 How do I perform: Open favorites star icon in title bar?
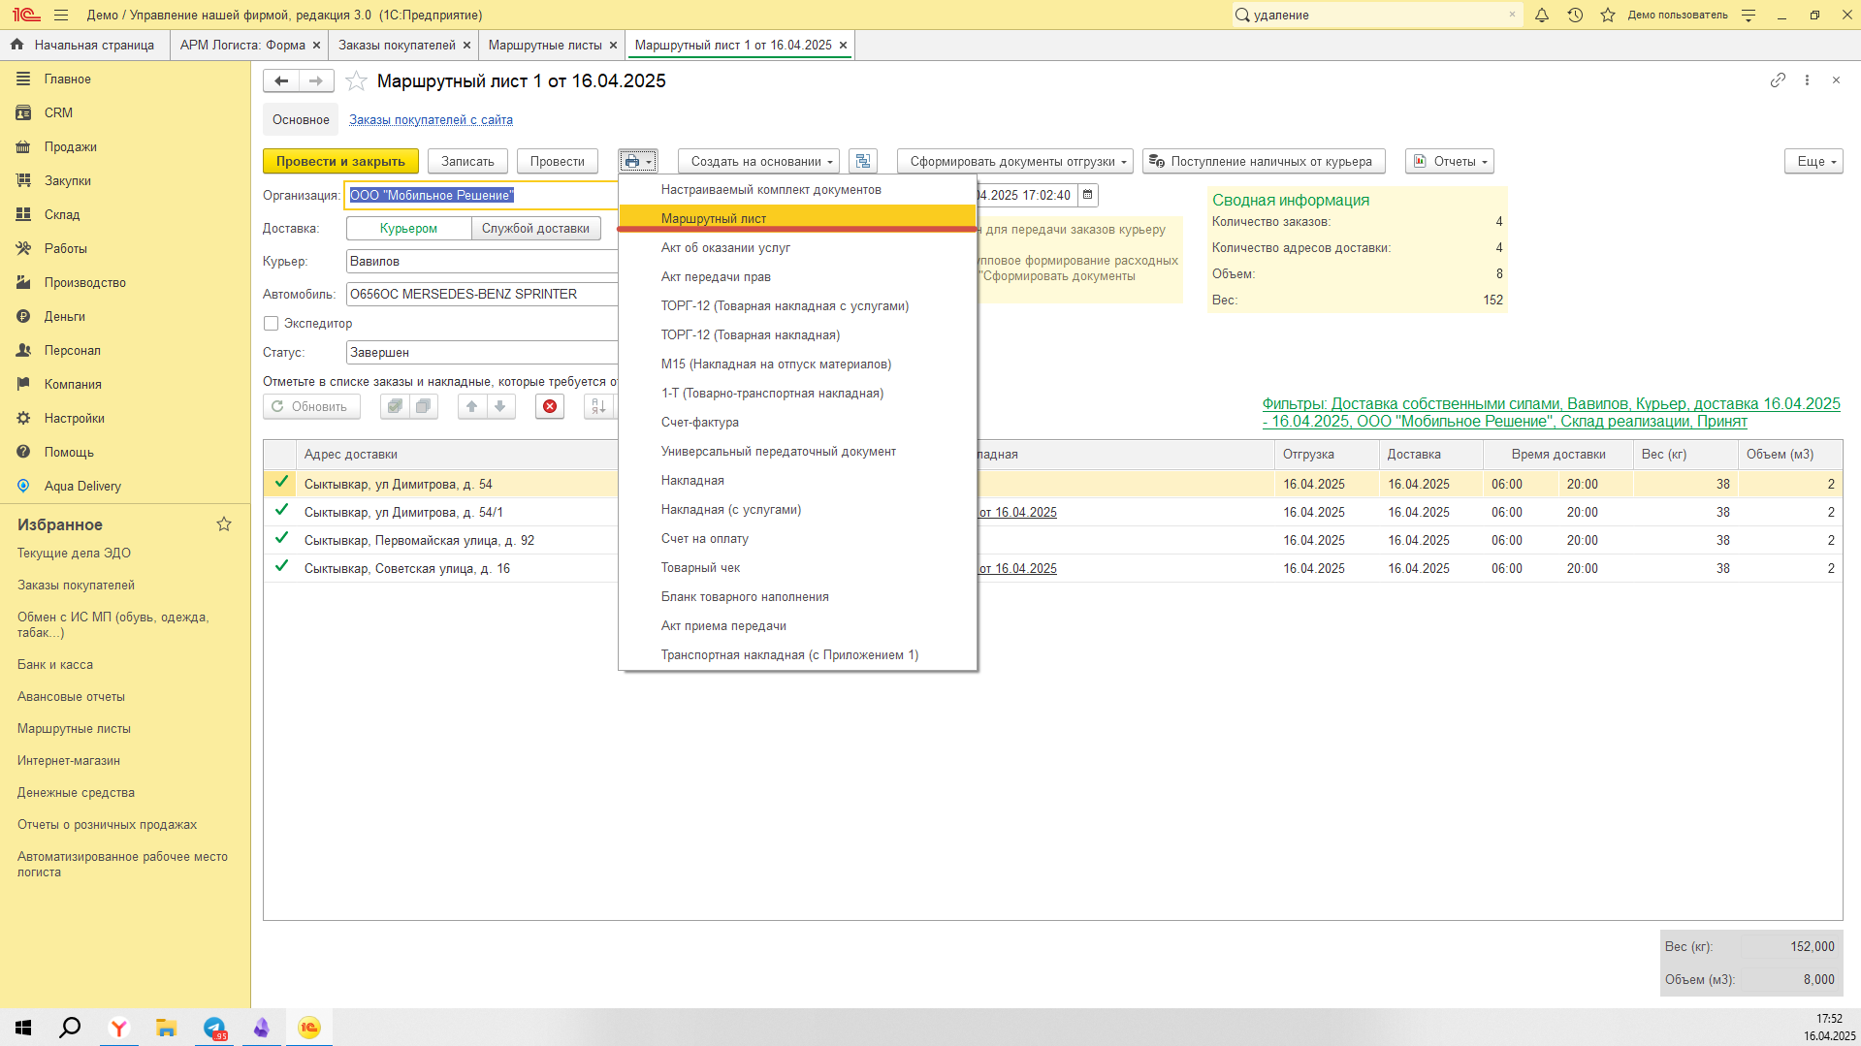[1608, 15]
